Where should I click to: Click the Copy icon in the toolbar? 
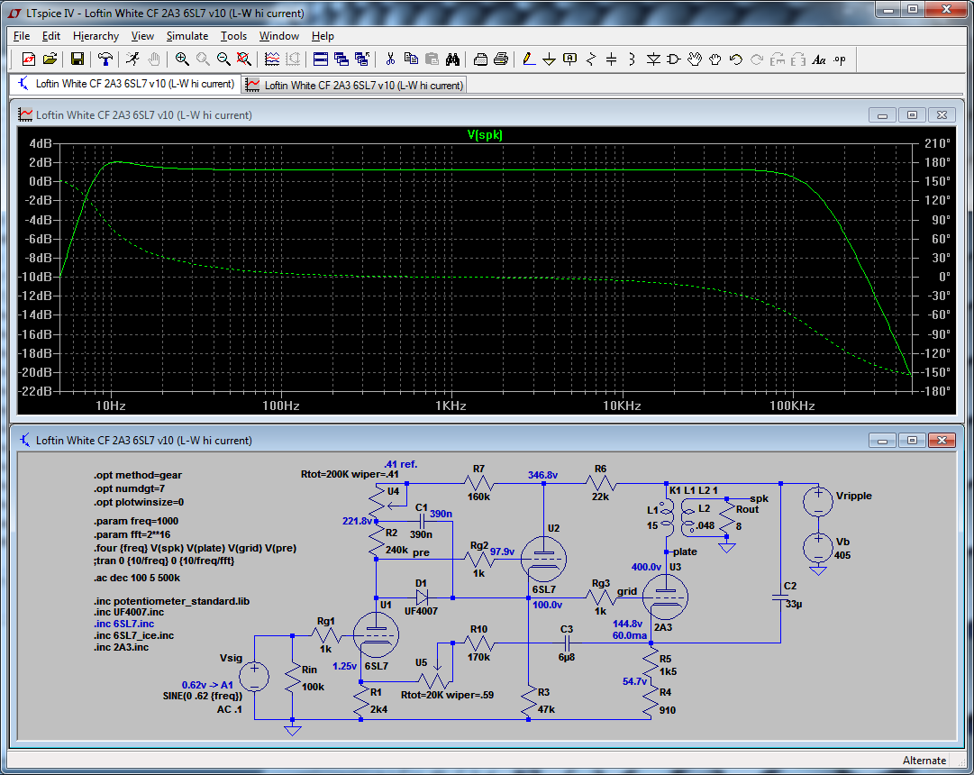(x=411, y=59)
